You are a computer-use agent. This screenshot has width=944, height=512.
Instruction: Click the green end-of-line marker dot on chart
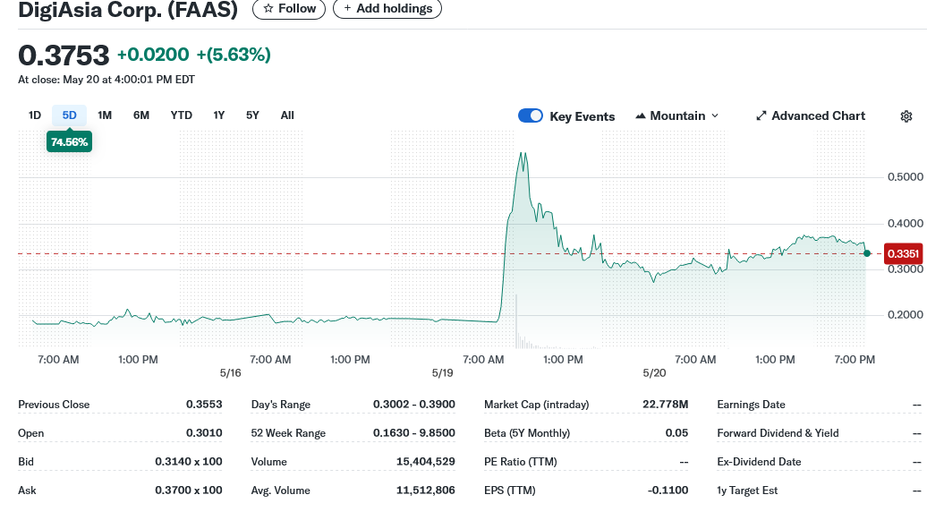[867, 253]
